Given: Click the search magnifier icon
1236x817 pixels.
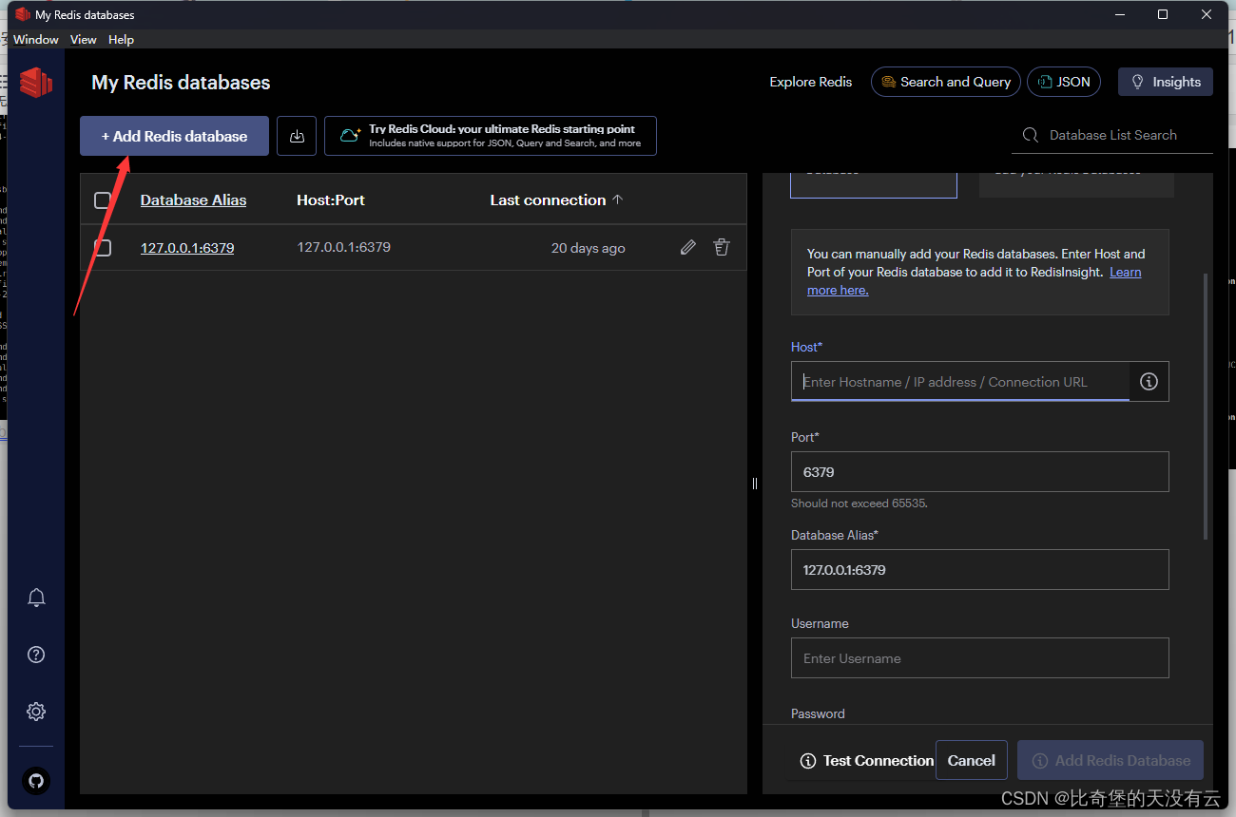Looking at the screenshot, I should (x=1030, y=135).
